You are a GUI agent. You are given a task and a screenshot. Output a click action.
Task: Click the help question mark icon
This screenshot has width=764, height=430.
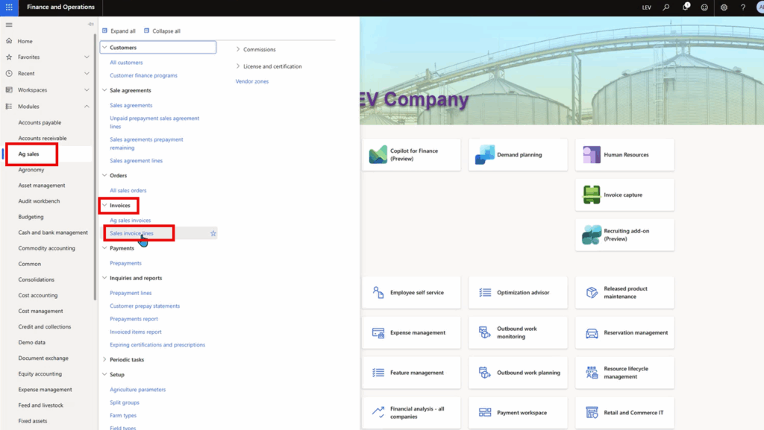pyautogui.click(x=743, y=7)
